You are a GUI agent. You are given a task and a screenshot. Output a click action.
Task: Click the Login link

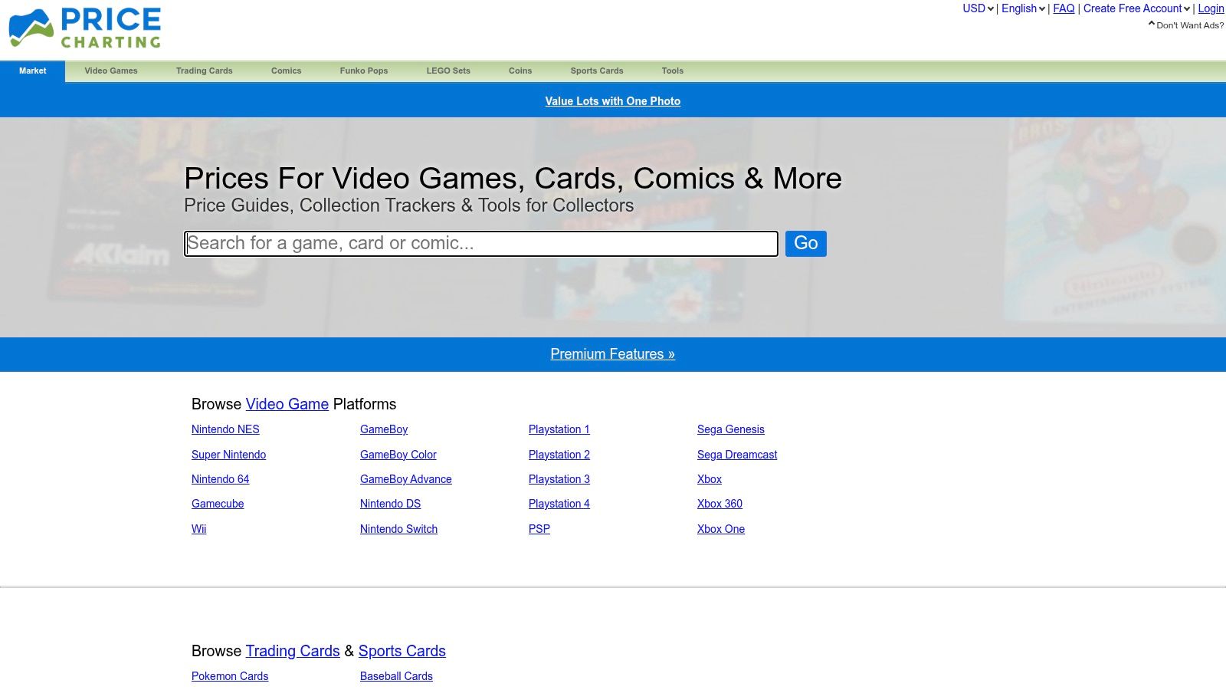[1211, 8]
